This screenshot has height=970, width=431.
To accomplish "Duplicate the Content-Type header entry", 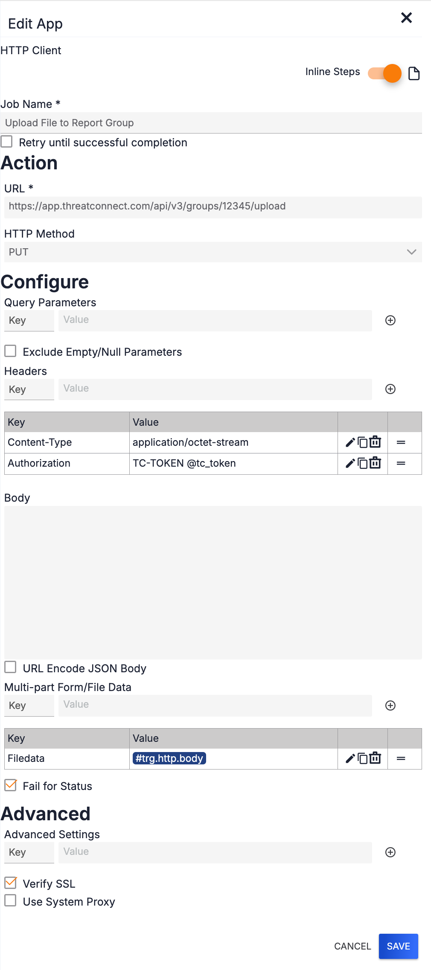I will pos(362,442).
